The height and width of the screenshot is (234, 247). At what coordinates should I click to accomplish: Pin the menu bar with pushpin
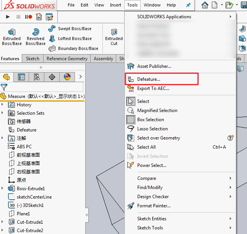pos(188,5)
